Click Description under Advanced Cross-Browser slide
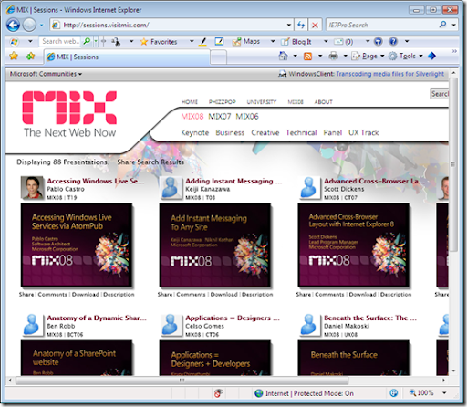467x407 pixels. click(396, 295)
